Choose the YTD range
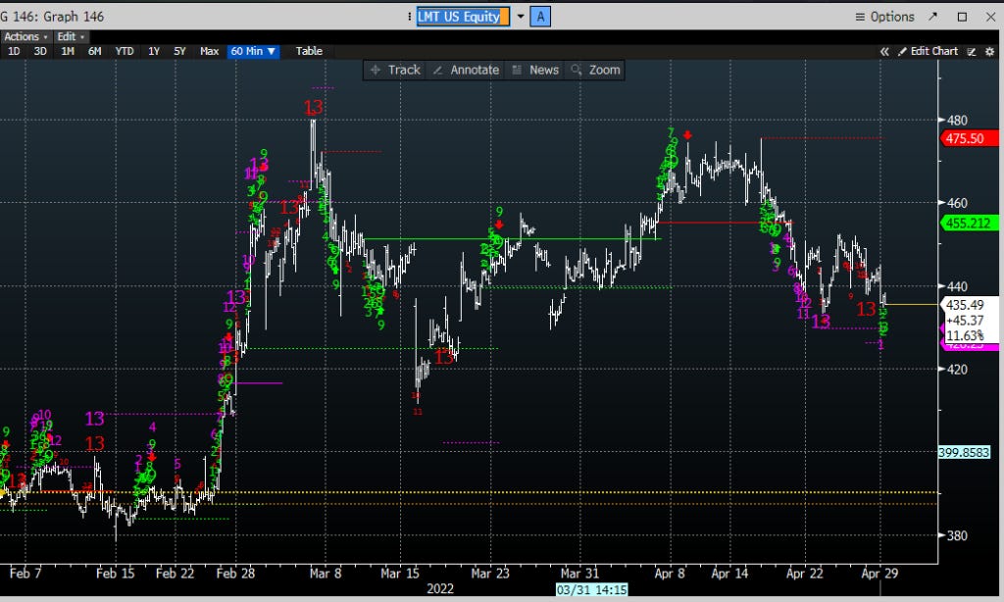This screenshot has width=1004, height=602. pos(125,51)
